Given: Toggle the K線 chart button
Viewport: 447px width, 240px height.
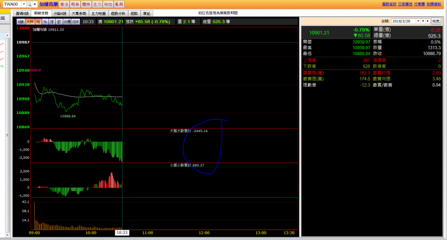Looking at the screenshot, I should click(21, 22).
